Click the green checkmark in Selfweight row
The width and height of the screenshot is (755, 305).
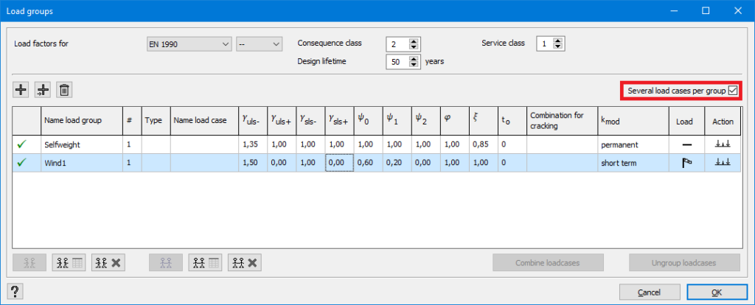click(21, 144)
